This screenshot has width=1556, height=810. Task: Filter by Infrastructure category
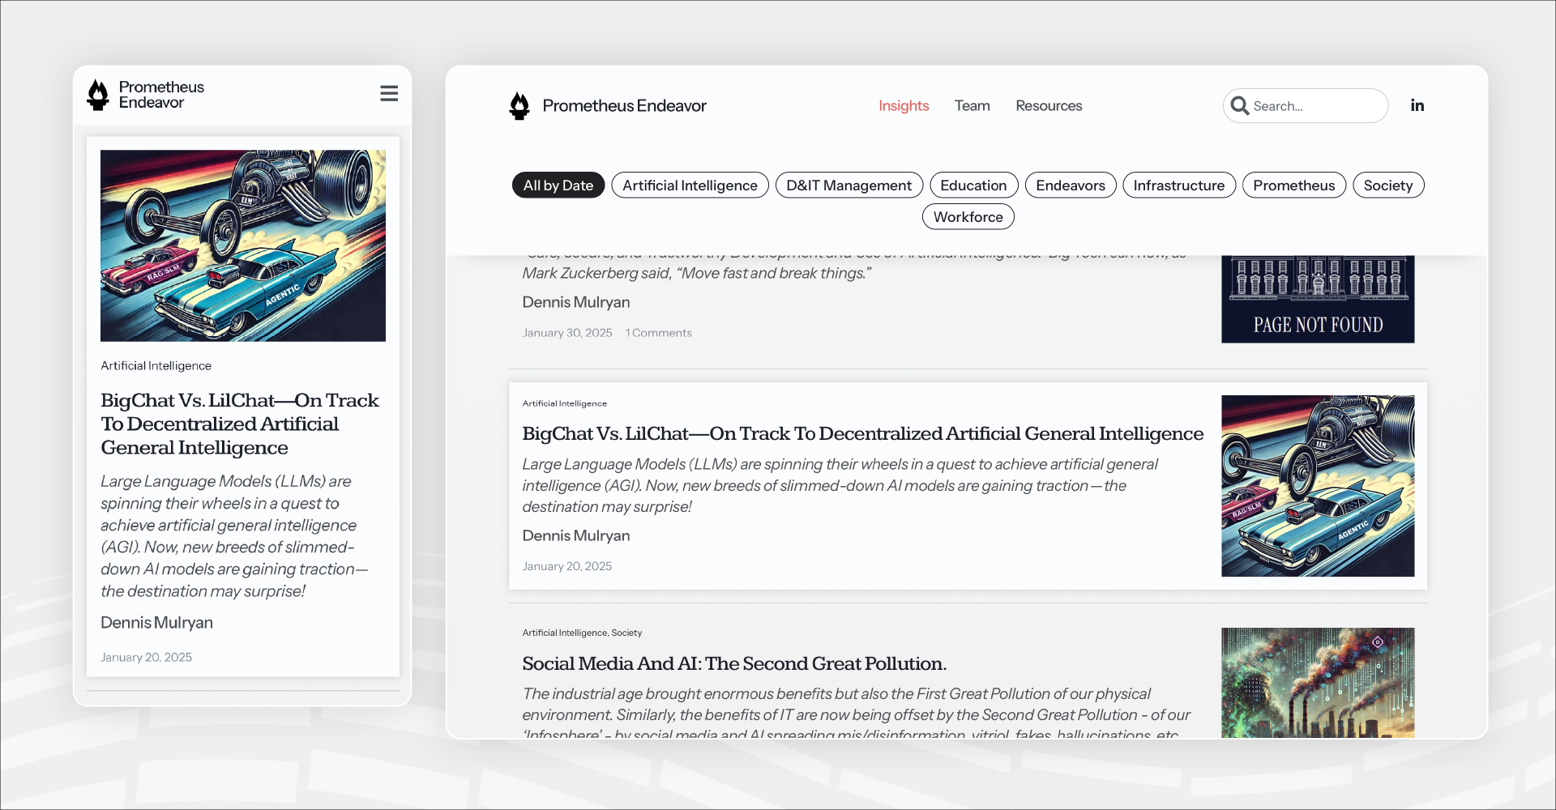click(1179, 185)
